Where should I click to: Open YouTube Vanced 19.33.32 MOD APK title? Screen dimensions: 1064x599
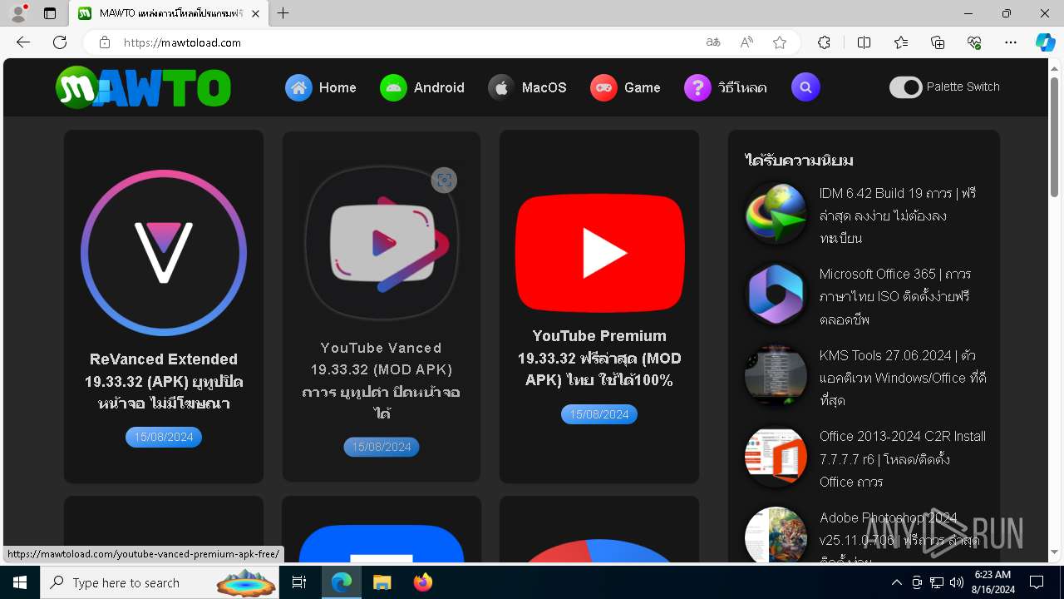(x=382, y=380)
